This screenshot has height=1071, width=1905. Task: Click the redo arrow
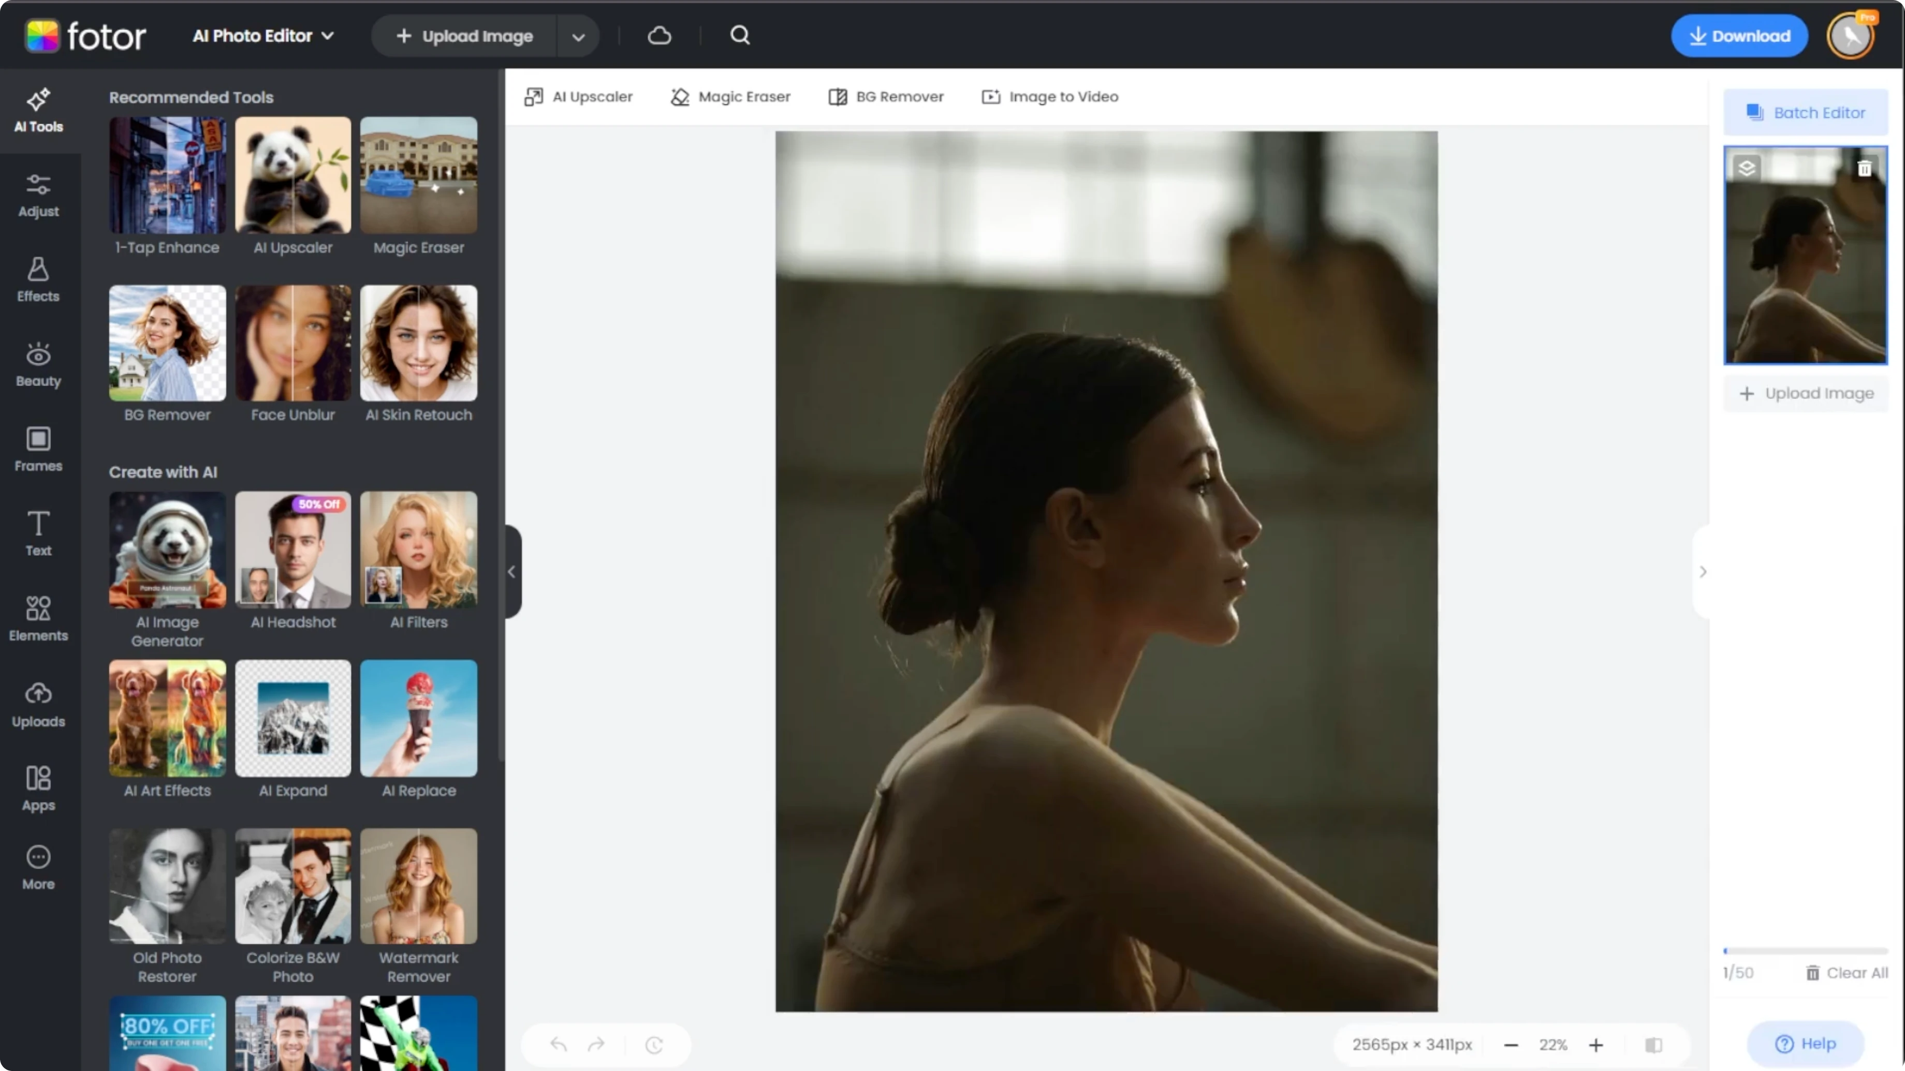click(x=596, y=1045)
